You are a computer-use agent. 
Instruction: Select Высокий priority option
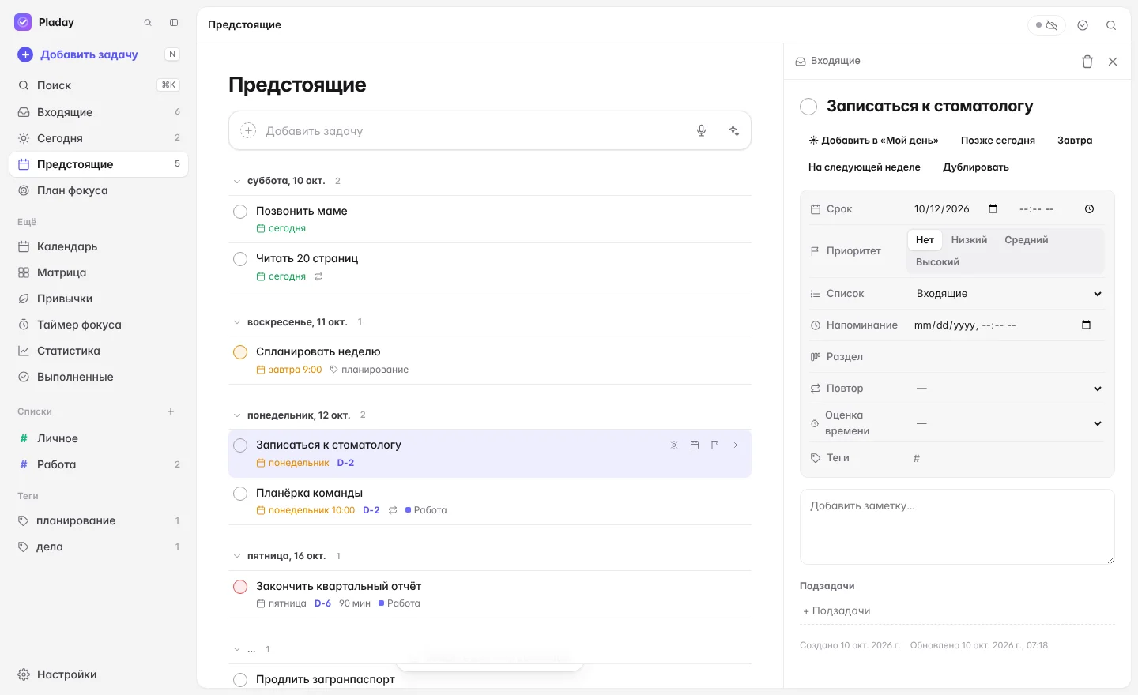937,262
